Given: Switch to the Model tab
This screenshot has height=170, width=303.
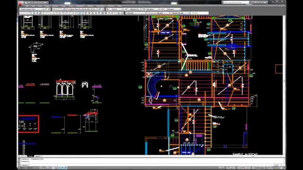Looking at the screenshot, I should [x=30, y=156].
